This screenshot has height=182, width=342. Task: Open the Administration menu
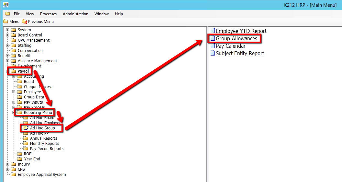[75, 14]
